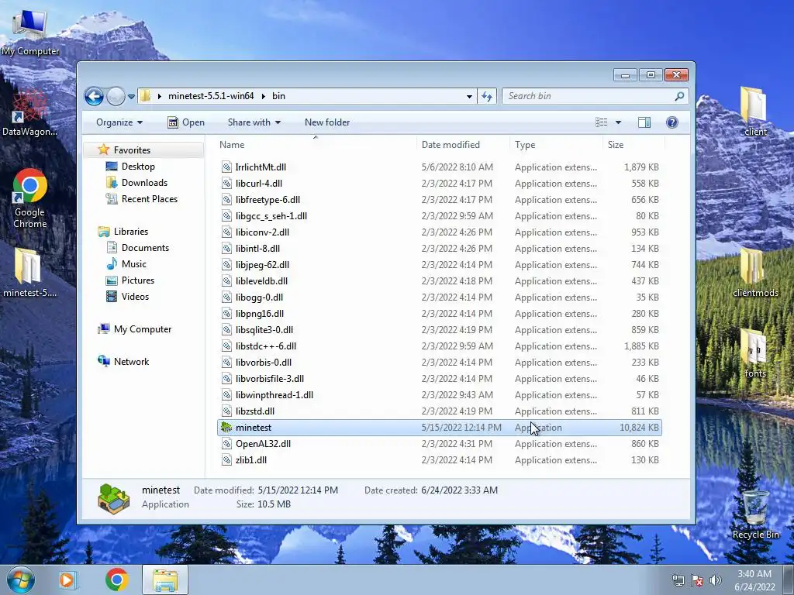Viewport: 794px width, 595px height.
Task: Select the libogg-0.dll file icon
Action: [227, 297]
